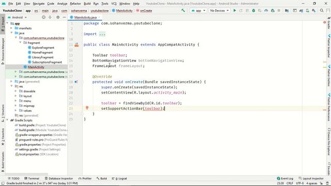
Task: Open Project panel settings gear
Action: click(x=58, y=17)
